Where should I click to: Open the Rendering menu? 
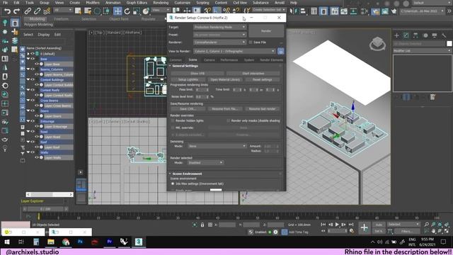click(x=161, y=3)
